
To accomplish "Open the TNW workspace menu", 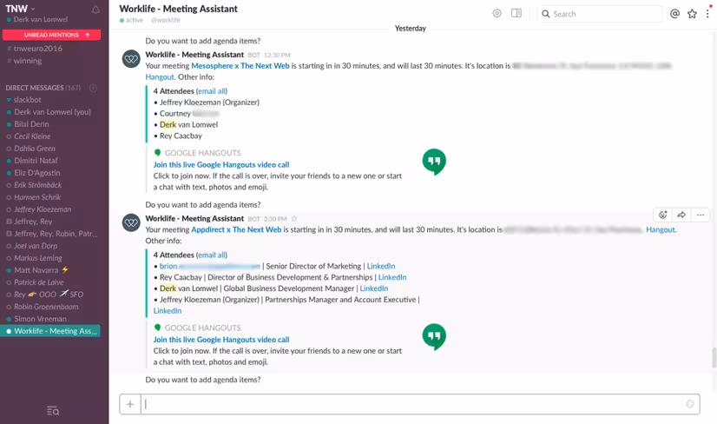I will (x=20, y=8).
